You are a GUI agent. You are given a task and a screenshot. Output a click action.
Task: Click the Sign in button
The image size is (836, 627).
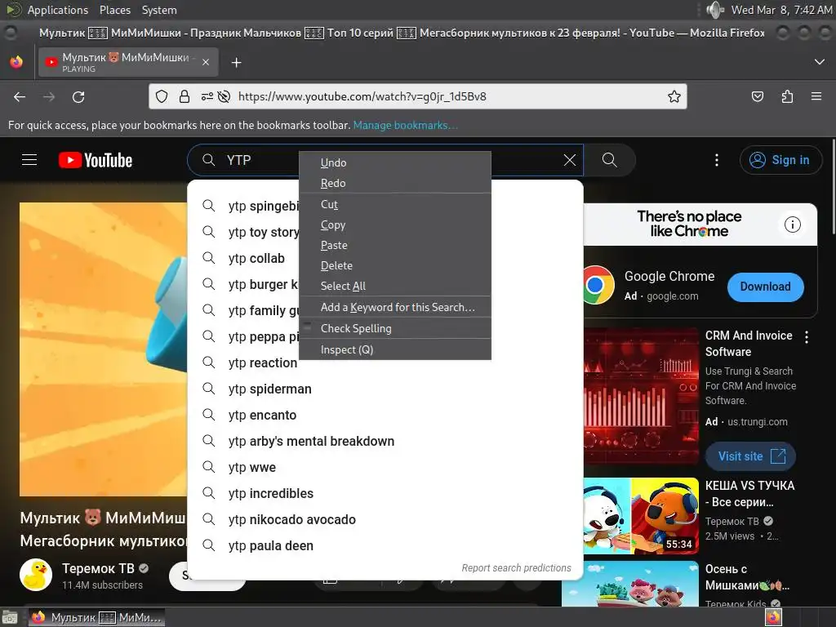780,160
